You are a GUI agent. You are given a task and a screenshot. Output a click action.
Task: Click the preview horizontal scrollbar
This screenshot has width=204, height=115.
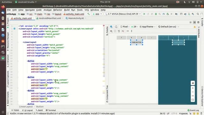(x=133, y=104)
